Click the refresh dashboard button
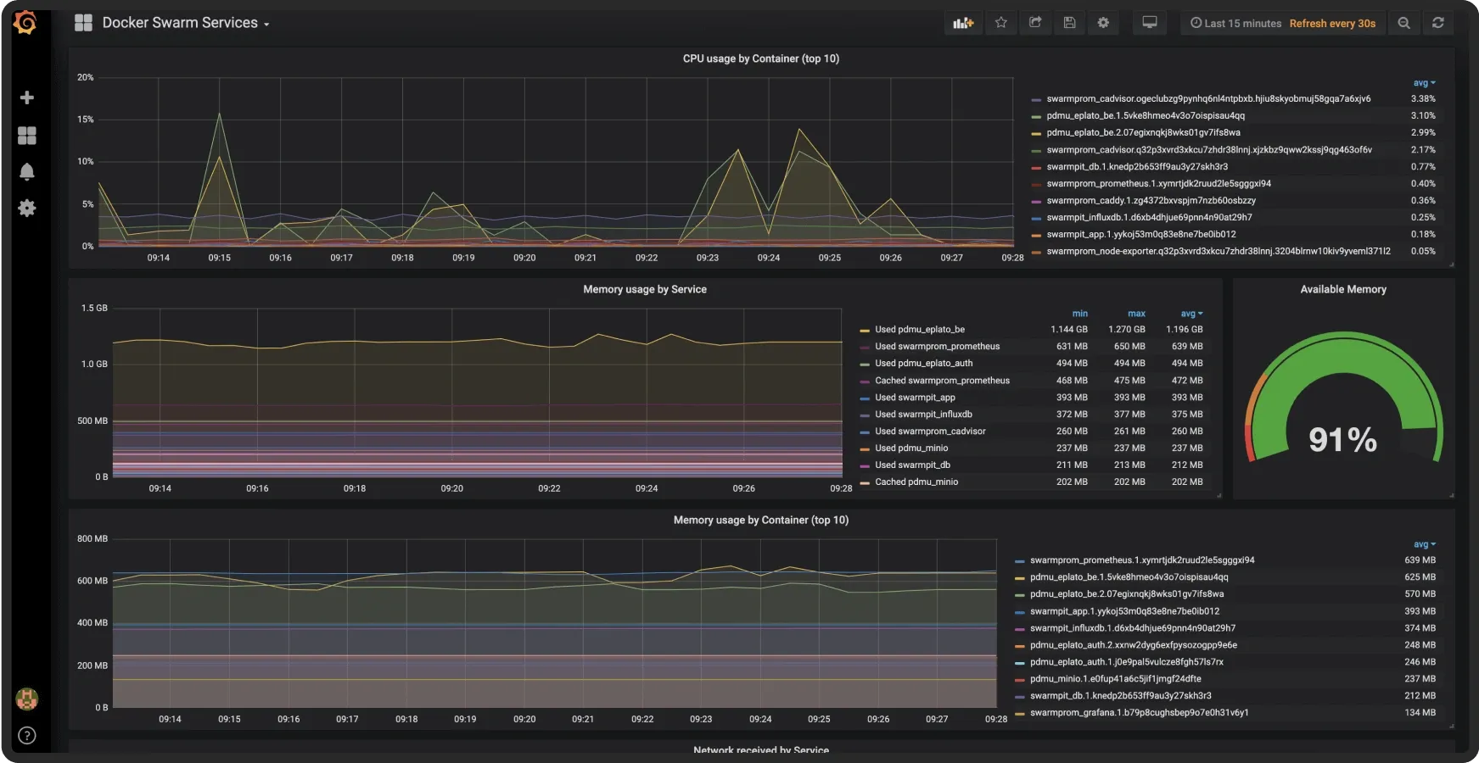 pos(1438,23)
